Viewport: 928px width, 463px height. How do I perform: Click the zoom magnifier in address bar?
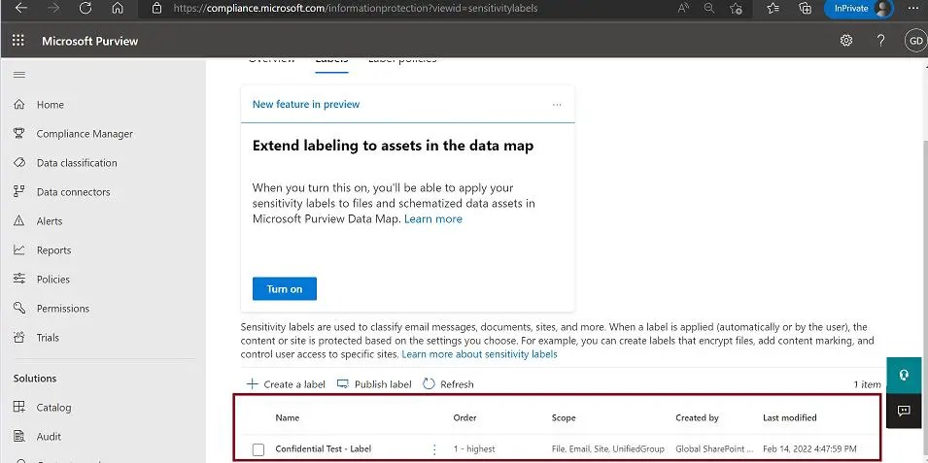[709, 9]
